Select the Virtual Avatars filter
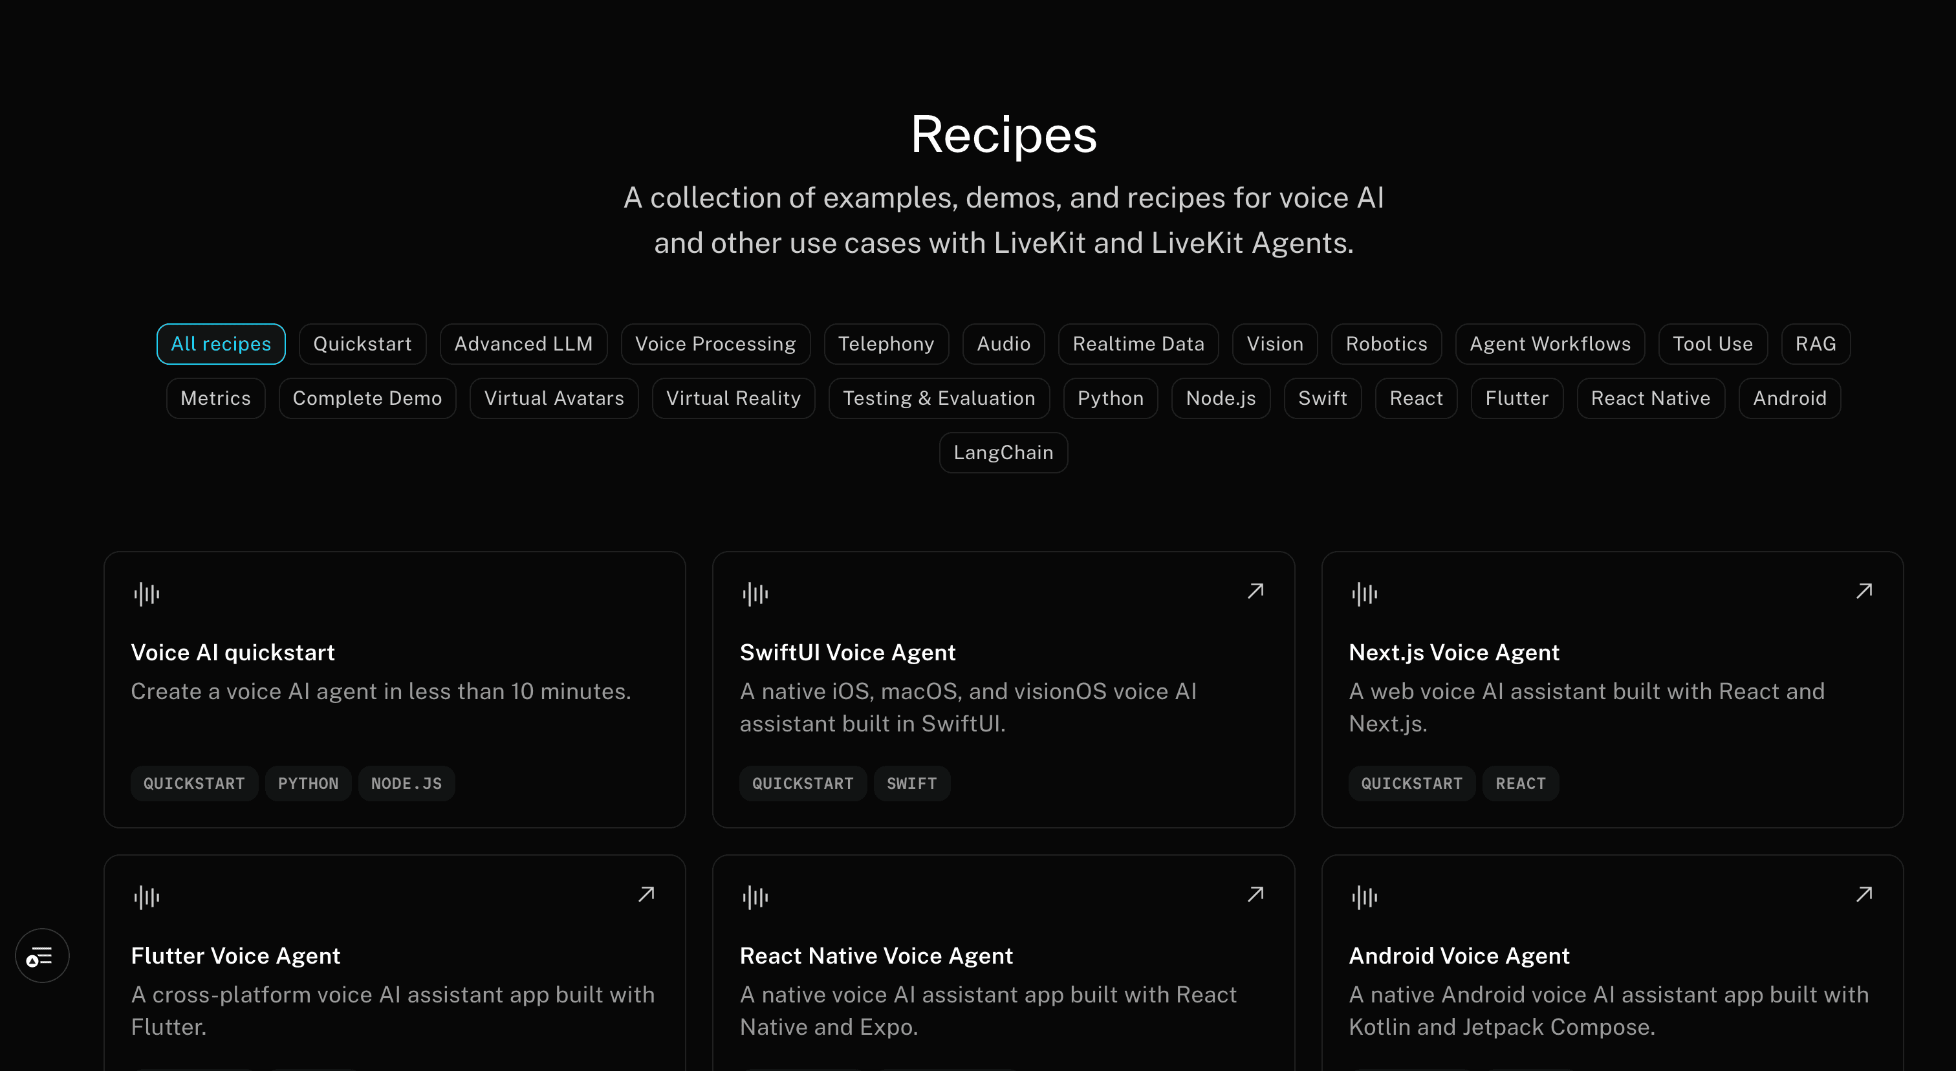 coord(554,398)
